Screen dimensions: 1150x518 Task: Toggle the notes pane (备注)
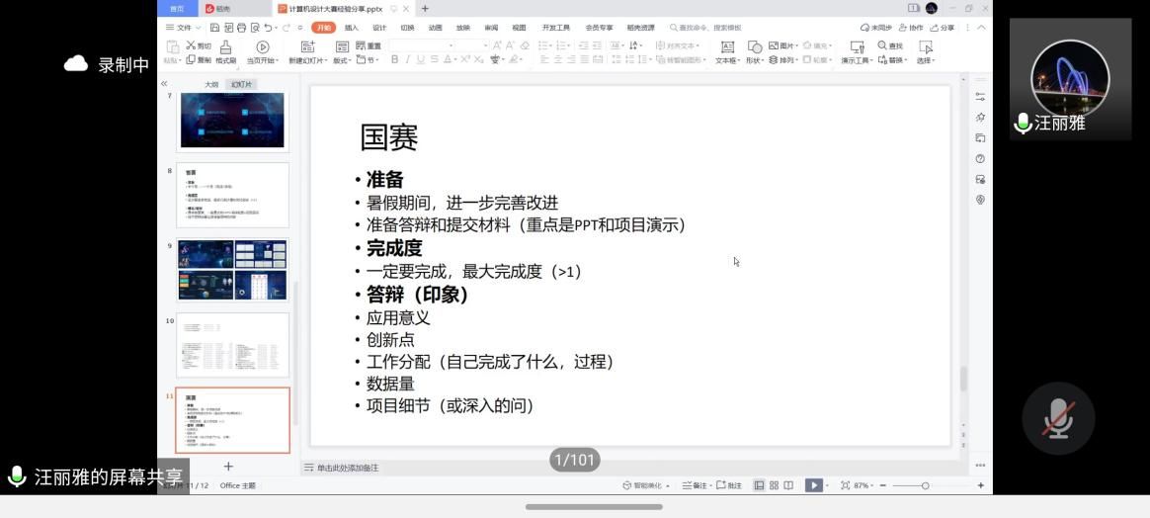pos(695,485)
